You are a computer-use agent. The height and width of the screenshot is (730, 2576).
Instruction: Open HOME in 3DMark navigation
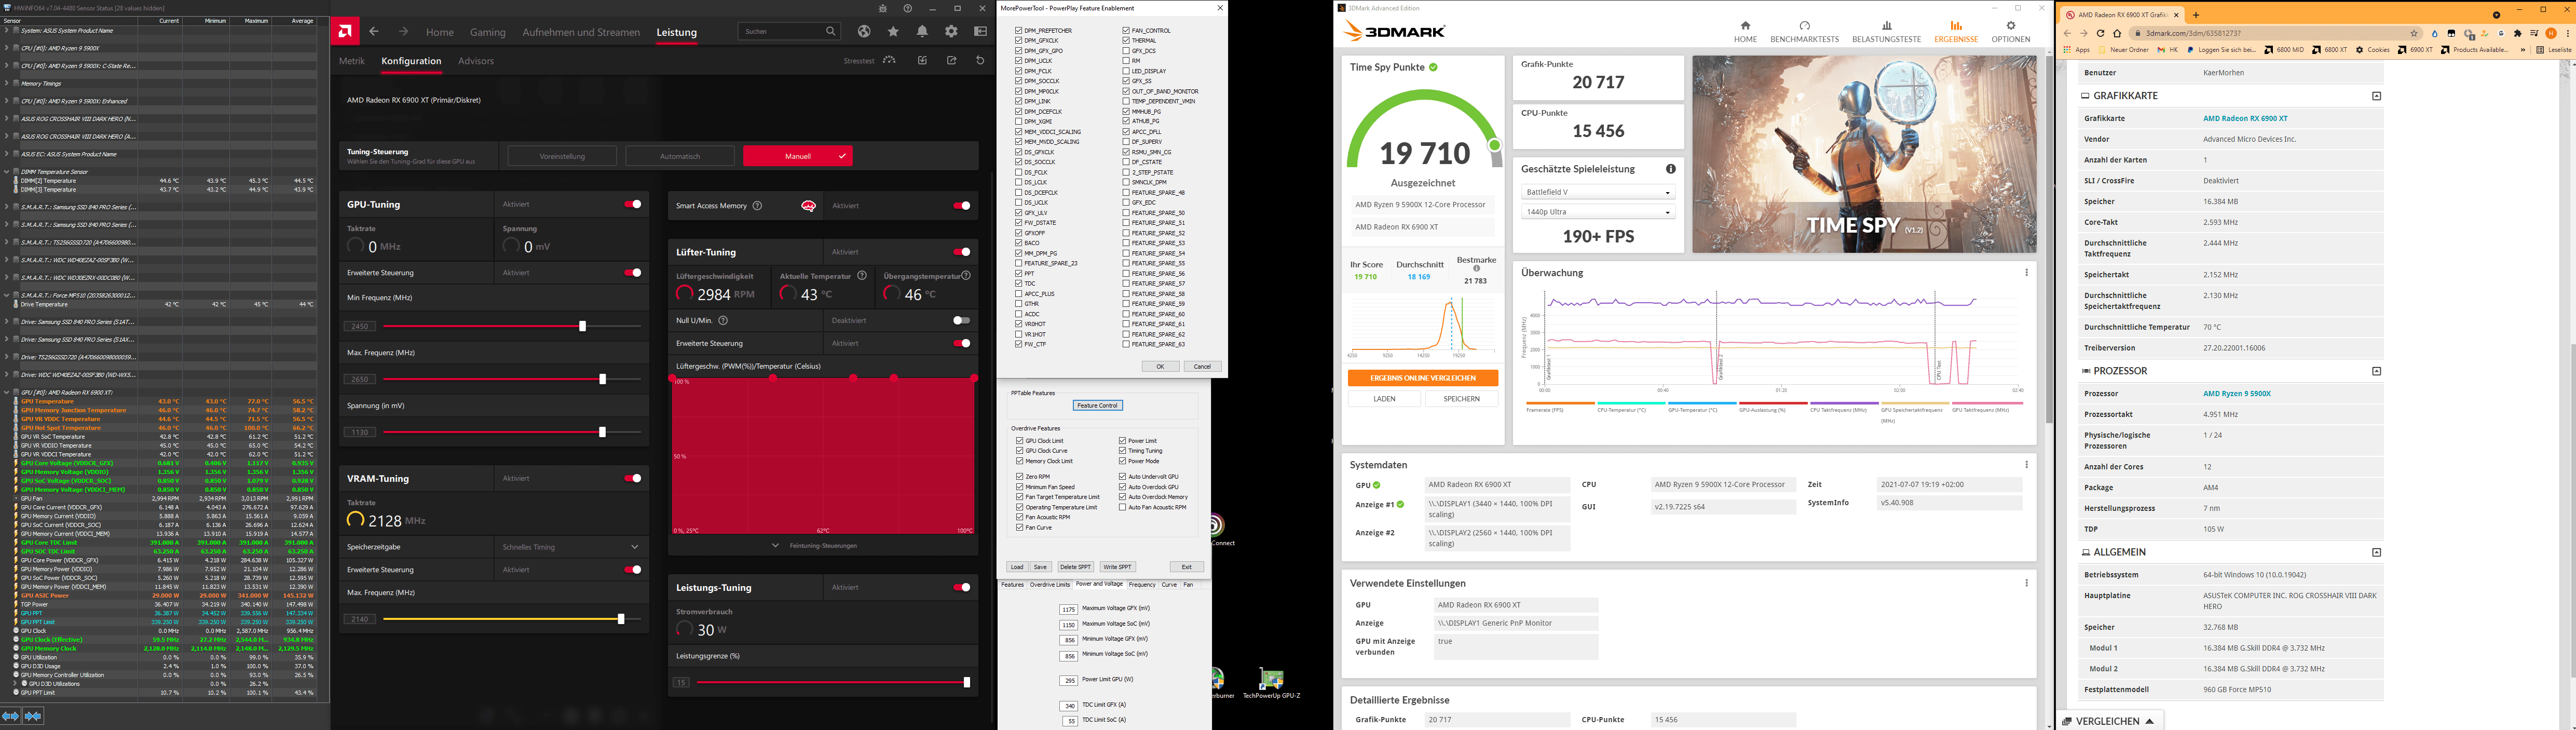tap(1745, 32)
